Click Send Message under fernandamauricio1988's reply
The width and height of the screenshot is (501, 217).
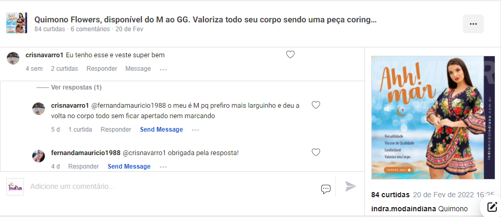pos(129,167)
